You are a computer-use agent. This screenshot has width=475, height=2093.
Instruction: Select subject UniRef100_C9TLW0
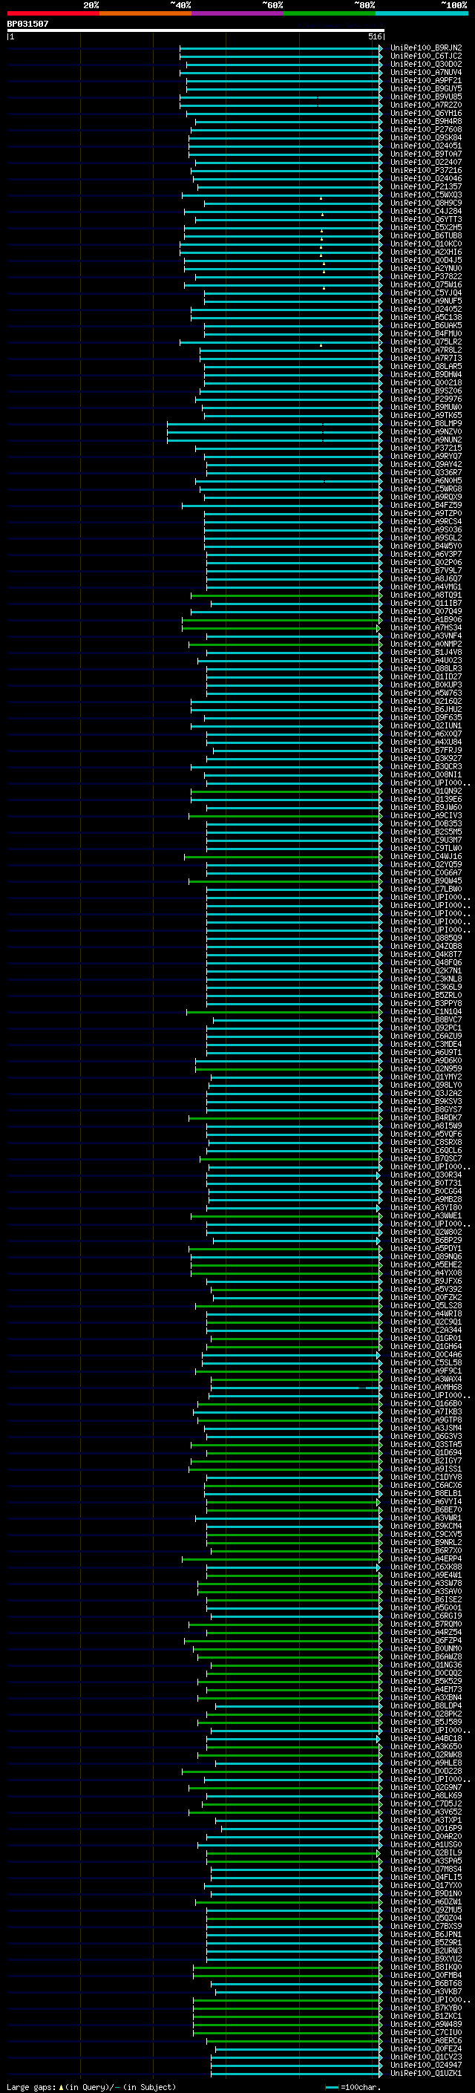(x=425, y=848)
